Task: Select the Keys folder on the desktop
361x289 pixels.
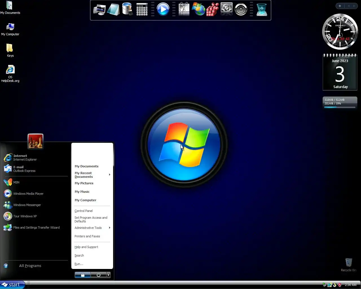Action: pyautogui.click(x=10, y=51)
